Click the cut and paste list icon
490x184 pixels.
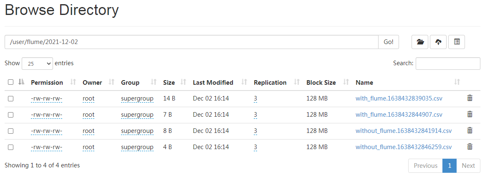pos(457,42)
